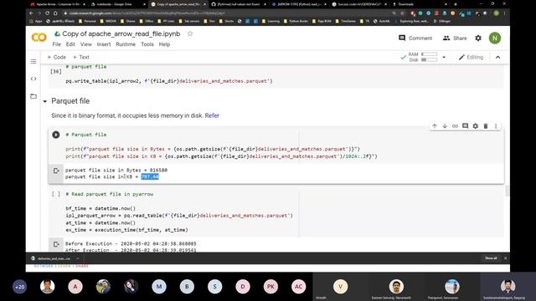The image size is (536, 301).
Task: Select participant avatar AC
Action: pos(298,287)
